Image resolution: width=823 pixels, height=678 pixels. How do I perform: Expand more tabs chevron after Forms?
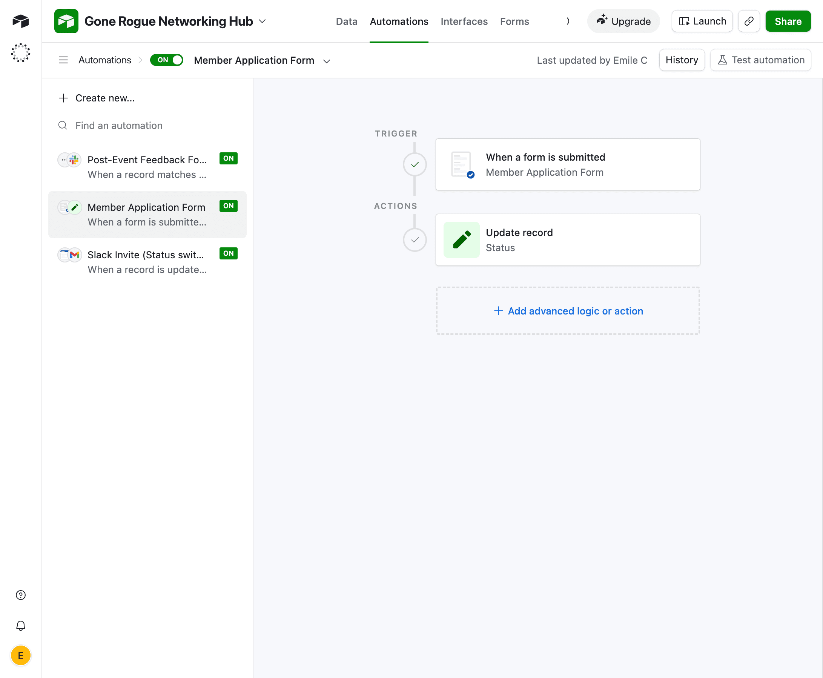coord(568,21)
